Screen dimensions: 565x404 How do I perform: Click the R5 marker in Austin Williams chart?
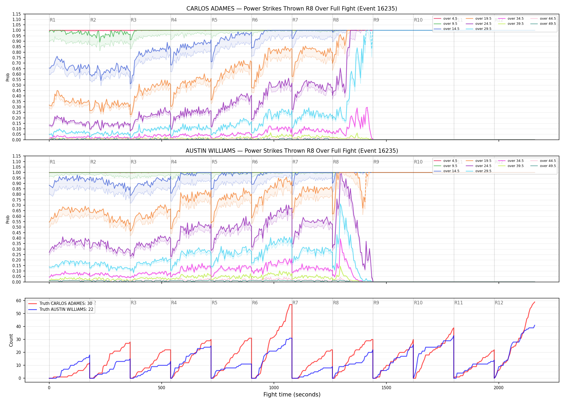click(214, 162)
